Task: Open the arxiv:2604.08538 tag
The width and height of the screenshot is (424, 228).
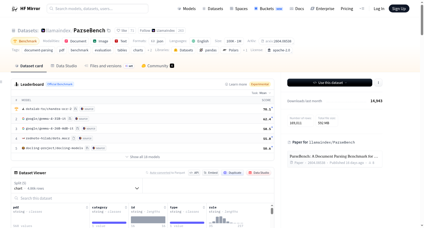Action: [276, 41]
